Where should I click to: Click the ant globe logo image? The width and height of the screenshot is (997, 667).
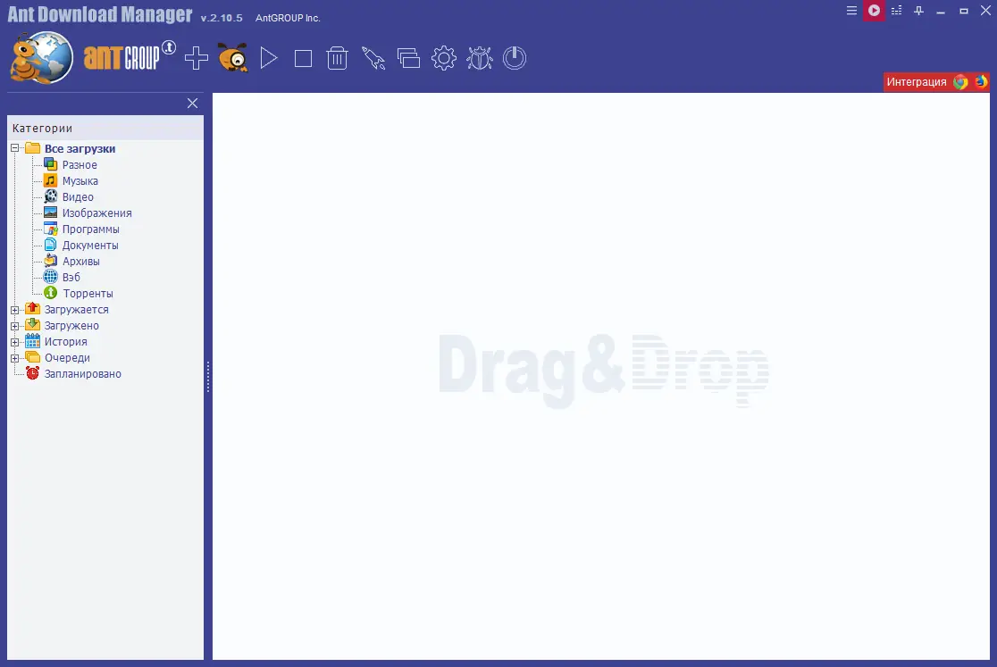tap(41, 58)
